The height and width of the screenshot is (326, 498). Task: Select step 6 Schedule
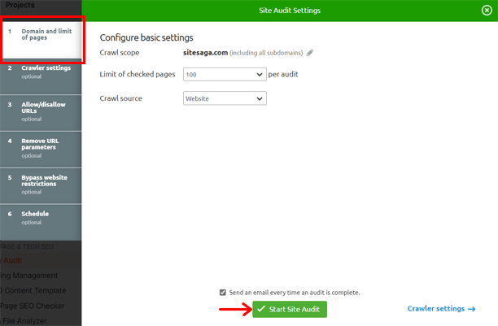click(41, 222)
